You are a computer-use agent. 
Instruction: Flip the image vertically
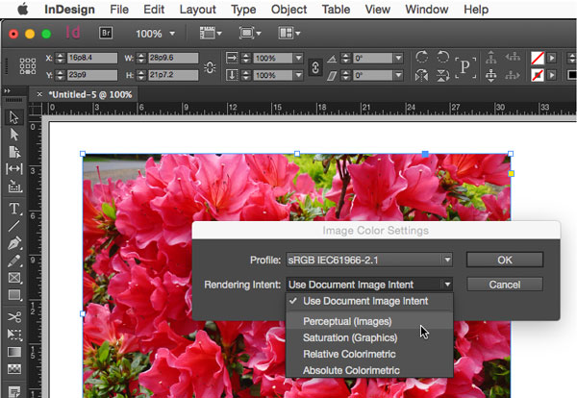(443, 76)
